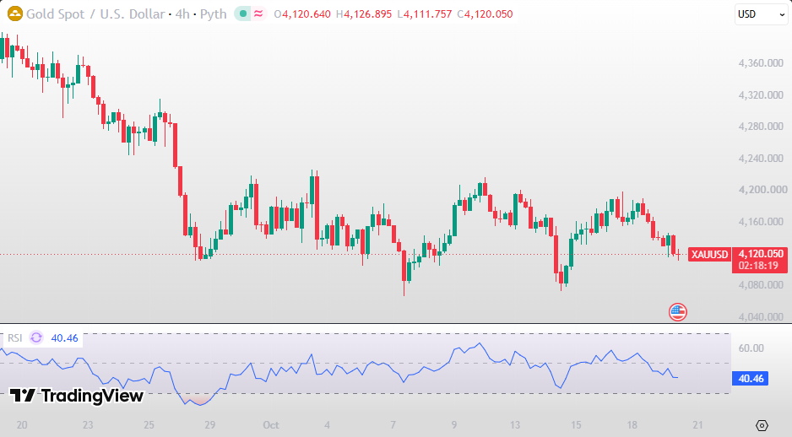
Task: Click the XAUUSD price label tag
Action: pyautogui.click(x=709, y=254)
